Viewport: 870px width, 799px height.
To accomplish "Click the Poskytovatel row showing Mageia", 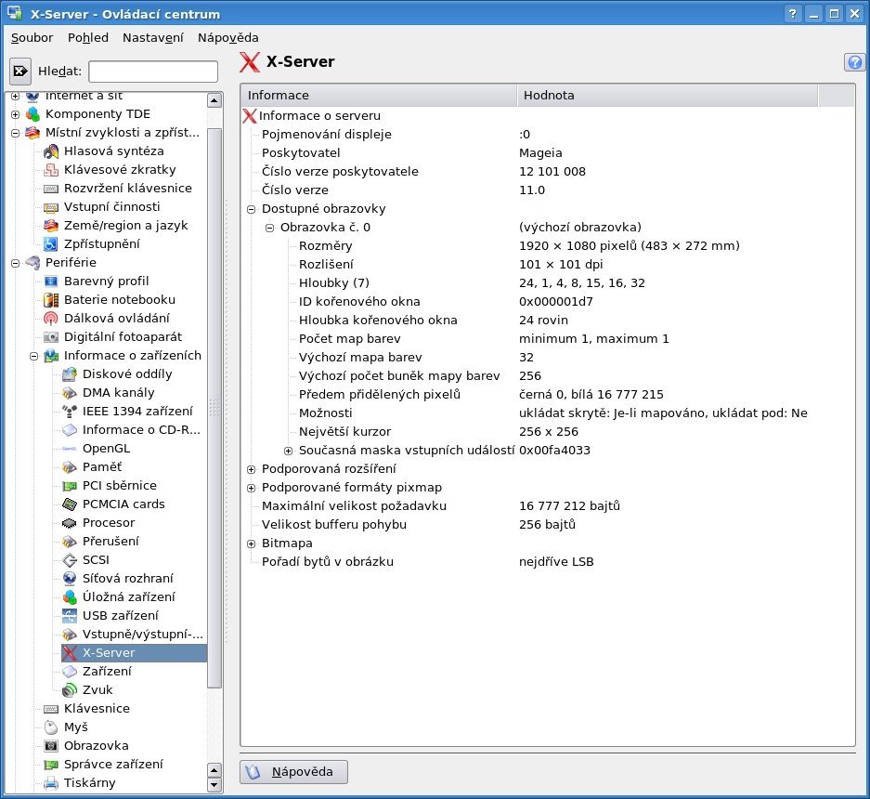I will coord(548,153).
